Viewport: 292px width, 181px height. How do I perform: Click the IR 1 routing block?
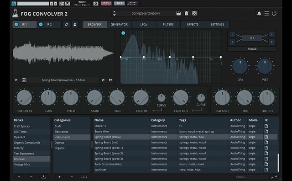point(252,38)
